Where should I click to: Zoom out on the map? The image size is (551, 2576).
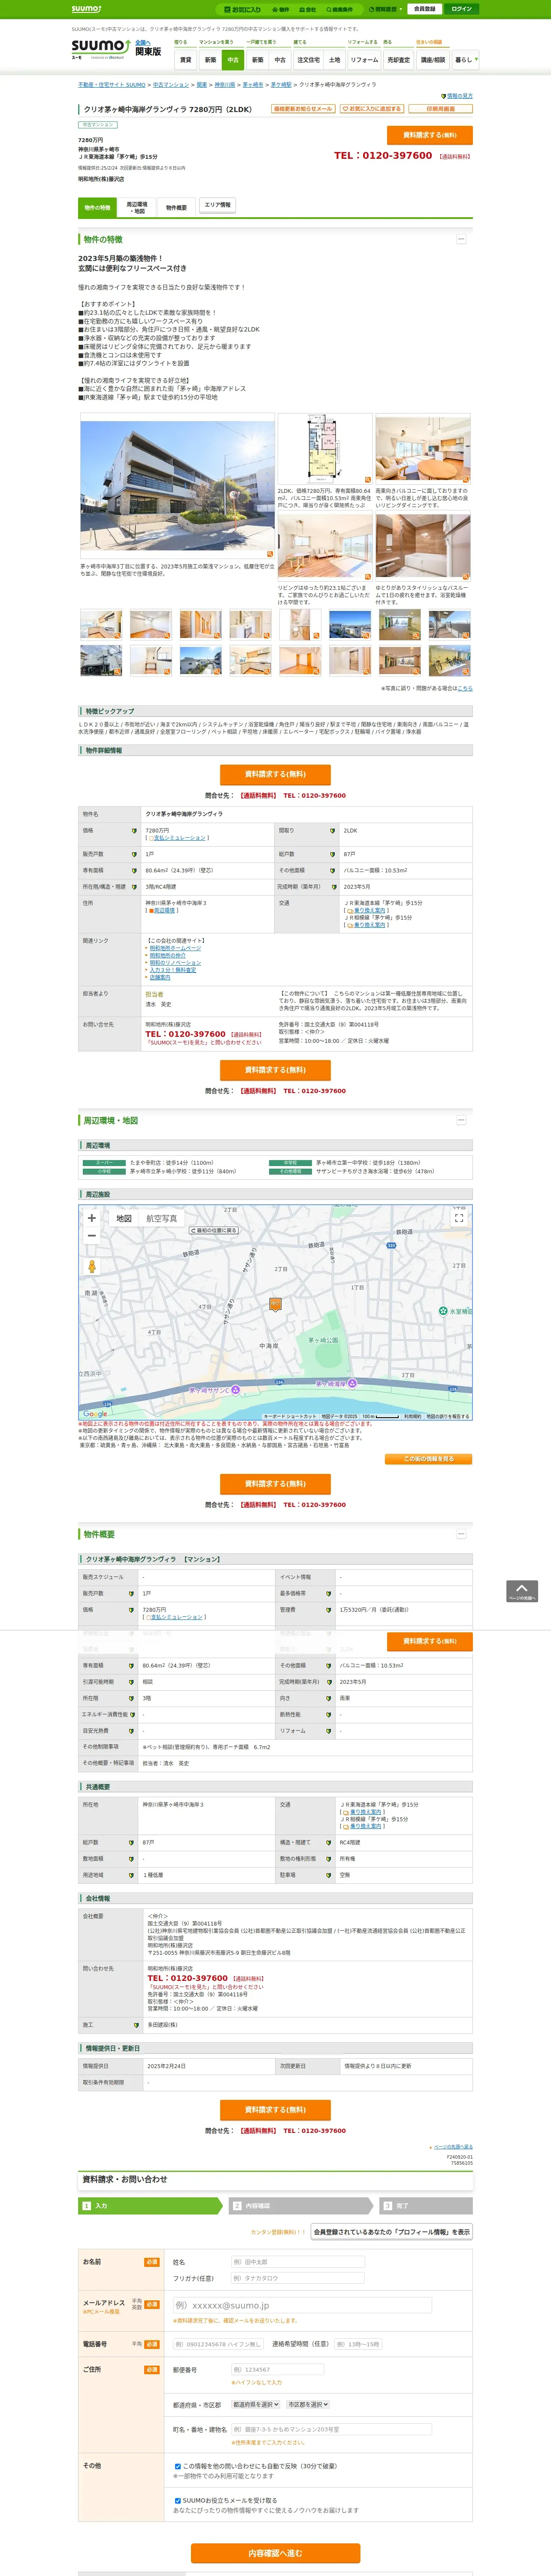(92, 1236)
